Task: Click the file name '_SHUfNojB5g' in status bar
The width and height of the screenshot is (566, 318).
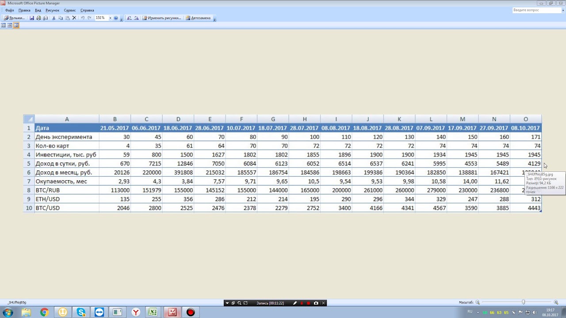Action: click(17, 303)
